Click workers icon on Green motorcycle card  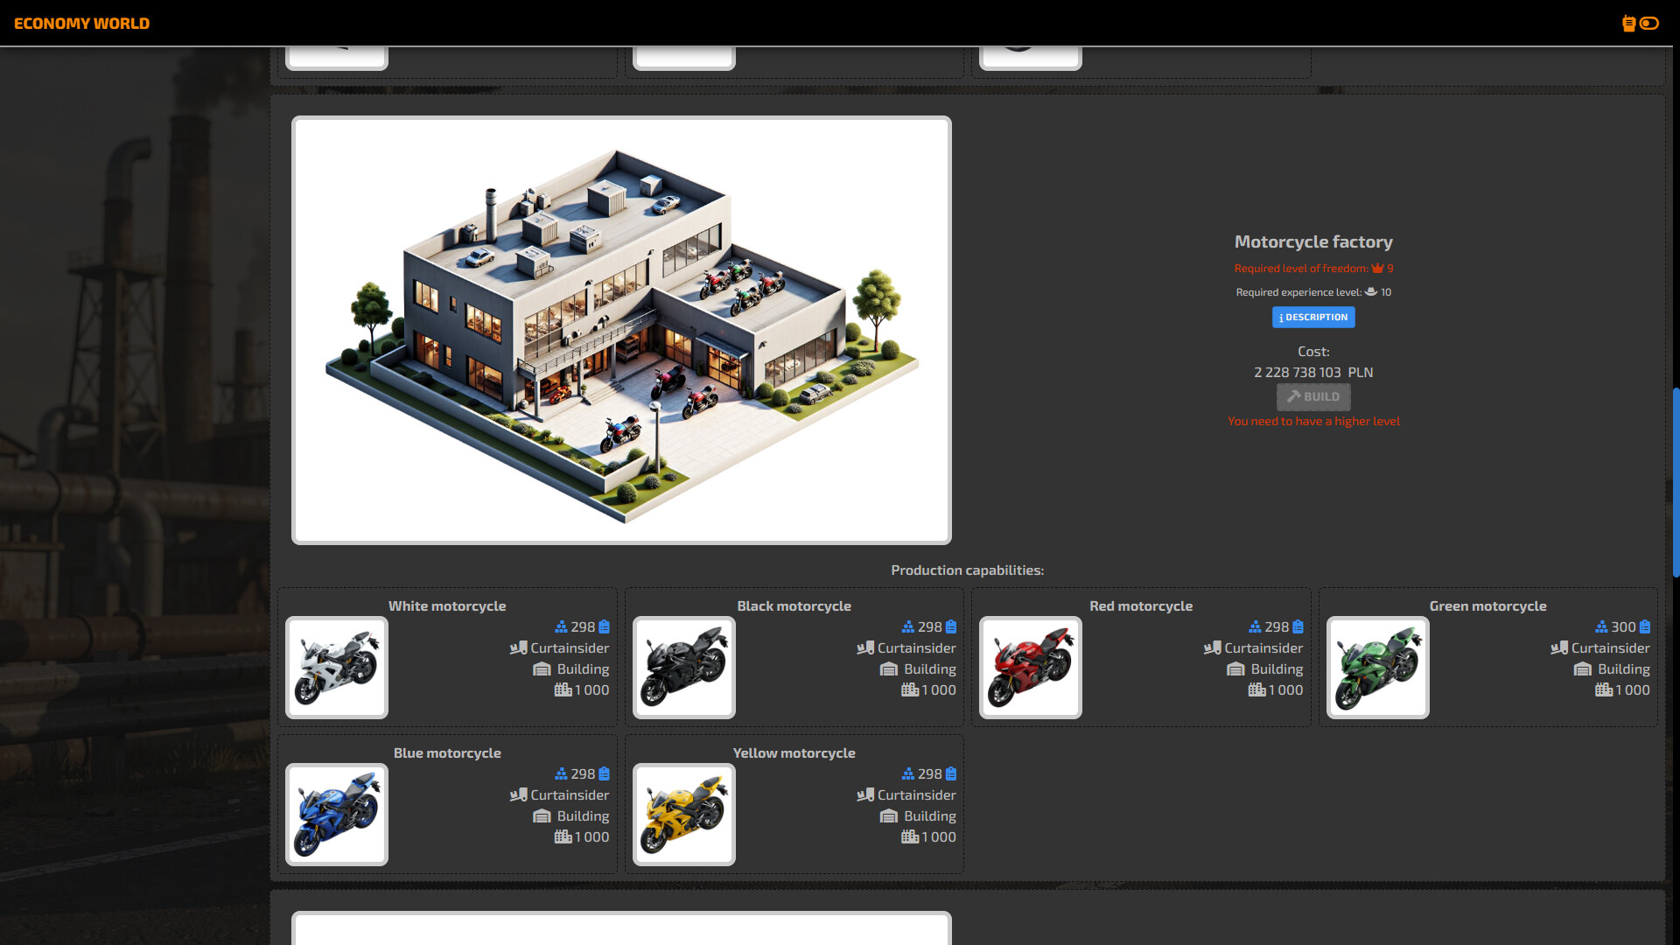pos(1601,627)
